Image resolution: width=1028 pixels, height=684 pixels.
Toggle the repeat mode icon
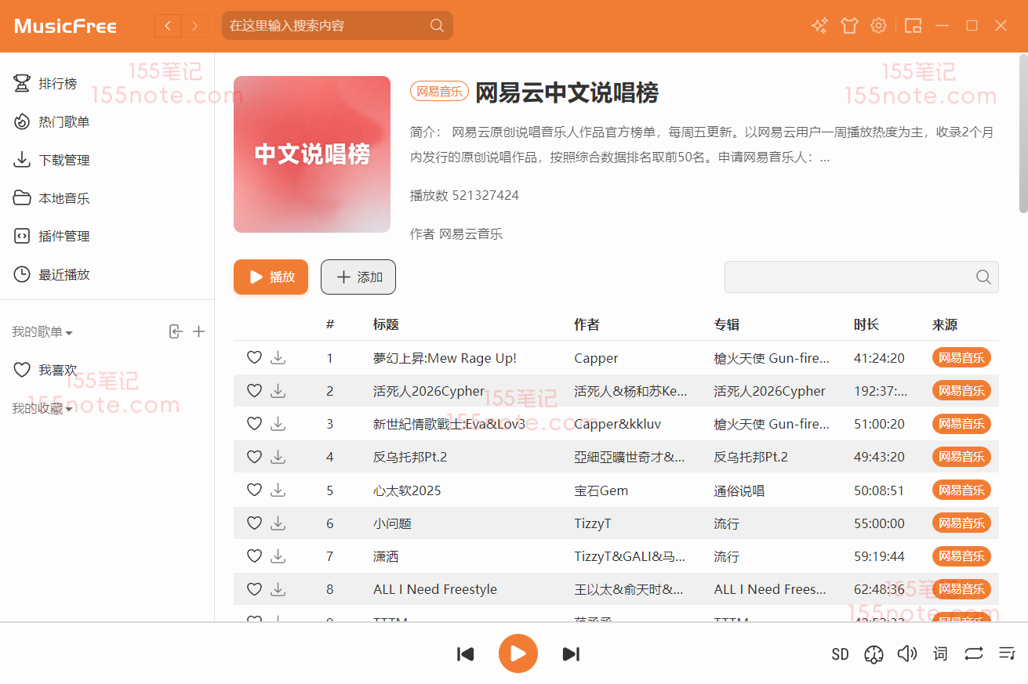974,653
